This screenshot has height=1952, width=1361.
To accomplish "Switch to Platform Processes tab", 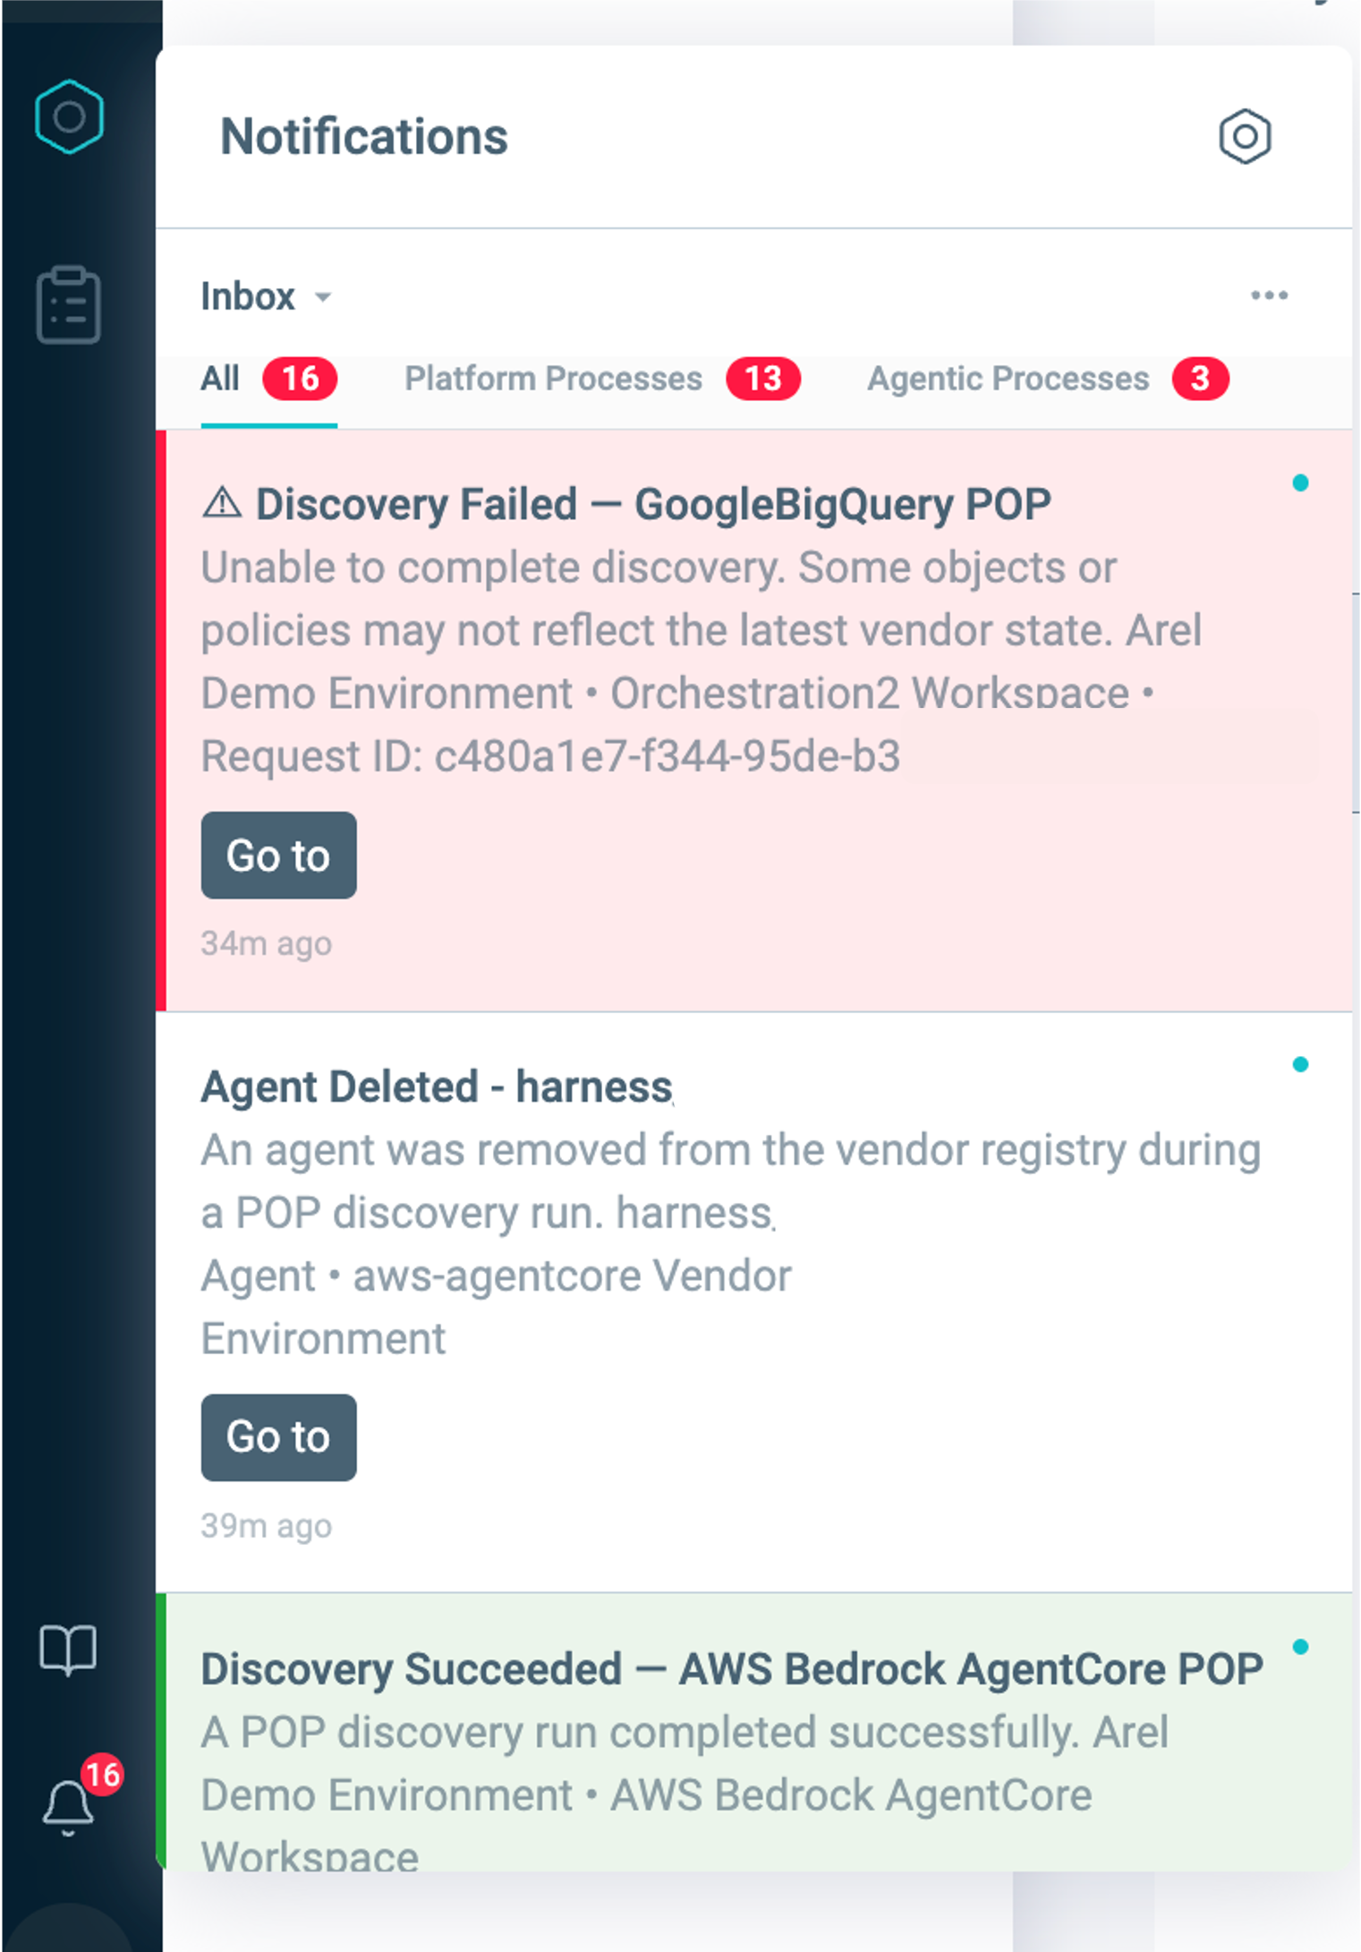I will tap(602, 379).
